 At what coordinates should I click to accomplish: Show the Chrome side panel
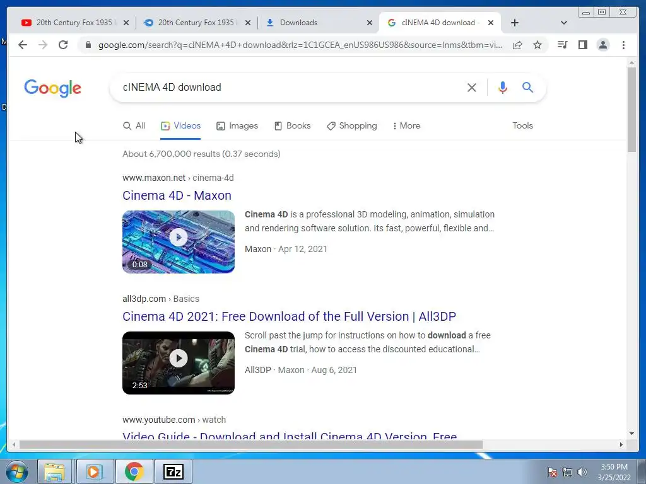point(582,45)
